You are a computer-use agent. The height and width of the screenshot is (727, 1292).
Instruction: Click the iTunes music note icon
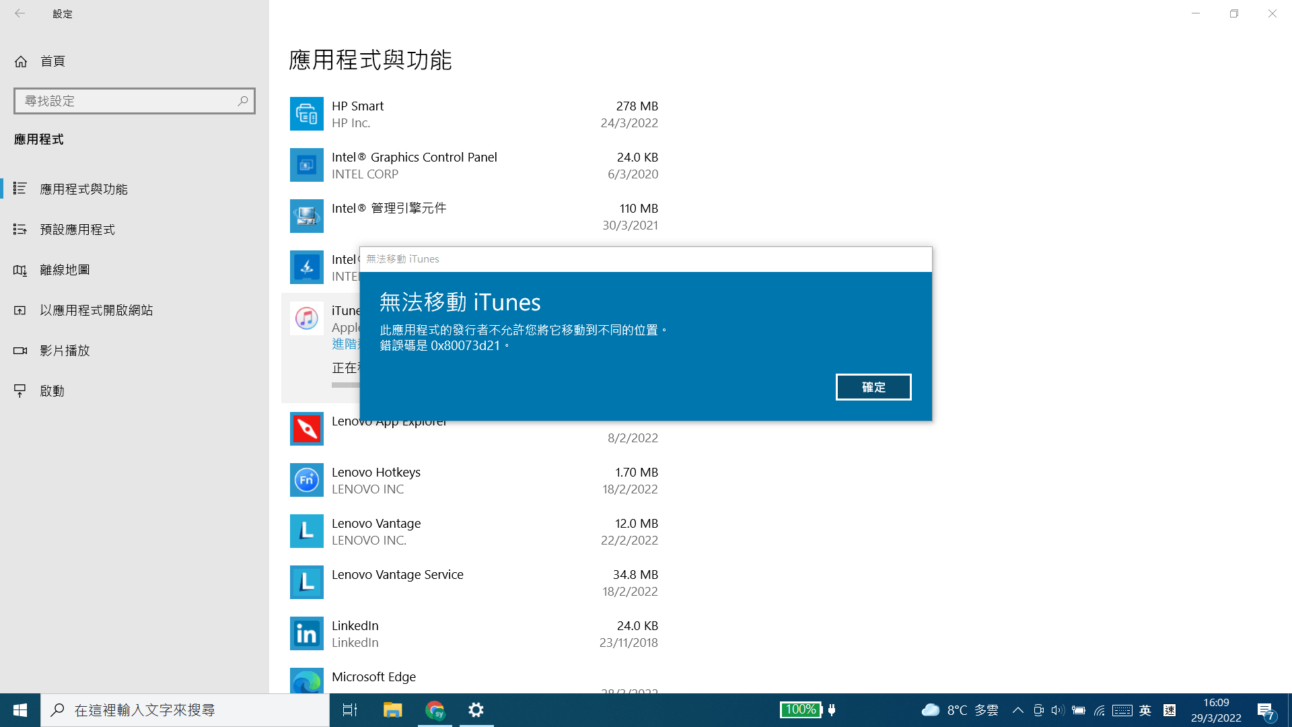coord(306,318)
